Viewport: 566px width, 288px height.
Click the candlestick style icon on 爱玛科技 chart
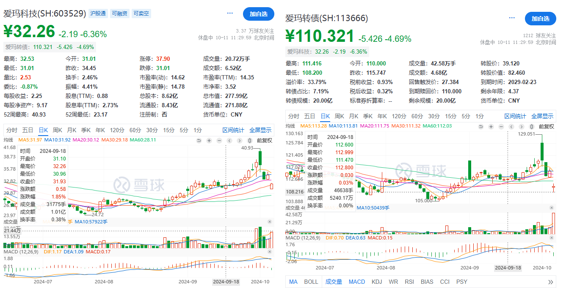click(250, 140)
